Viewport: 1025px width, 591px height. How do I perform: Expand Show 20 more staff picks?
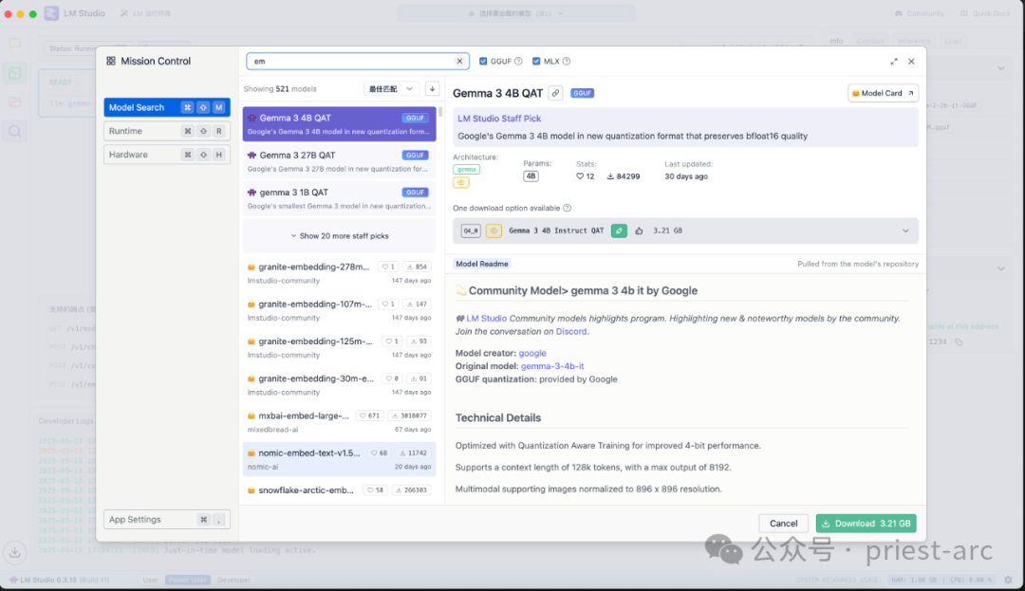coord(339,236)
